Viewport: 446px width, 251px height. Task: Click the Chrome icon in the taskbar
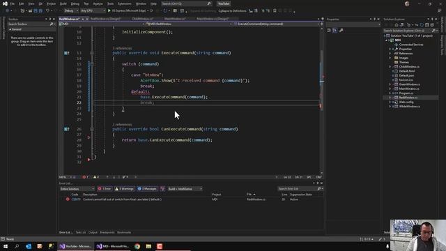click(137, 246)
